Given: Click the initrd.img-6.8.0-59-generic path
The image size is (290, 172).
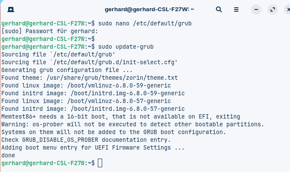Looking at the screenshot, I should pyautogui.click(x=128, y=93).
